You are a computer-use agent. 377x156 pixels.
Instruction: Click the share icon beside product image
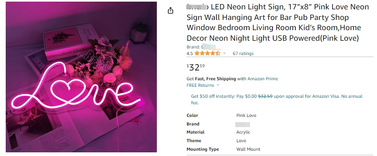170,11
